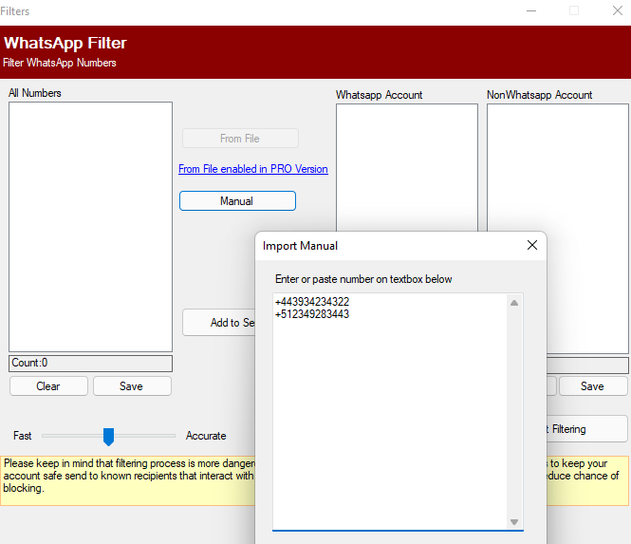Open the From File enabled in PRO Version link
Screen dimensions: 631x544
coord(253,169)
